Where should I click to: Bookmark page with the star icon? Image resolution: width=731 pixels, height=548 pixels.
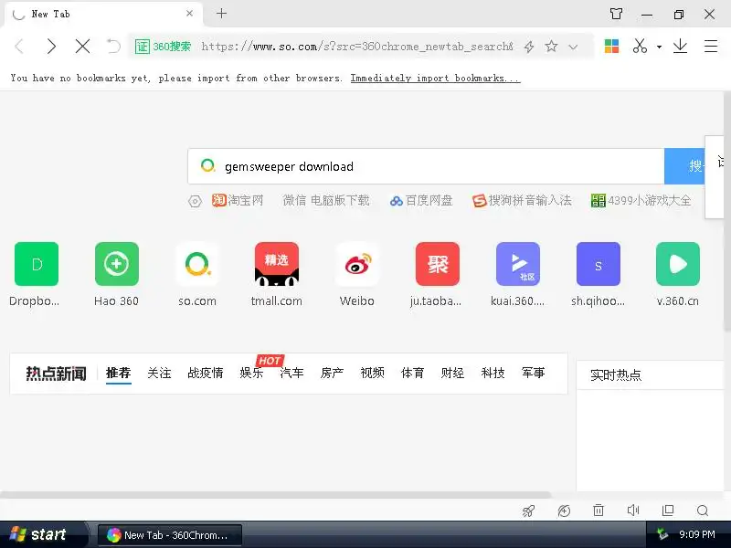(x=551, y=47)
